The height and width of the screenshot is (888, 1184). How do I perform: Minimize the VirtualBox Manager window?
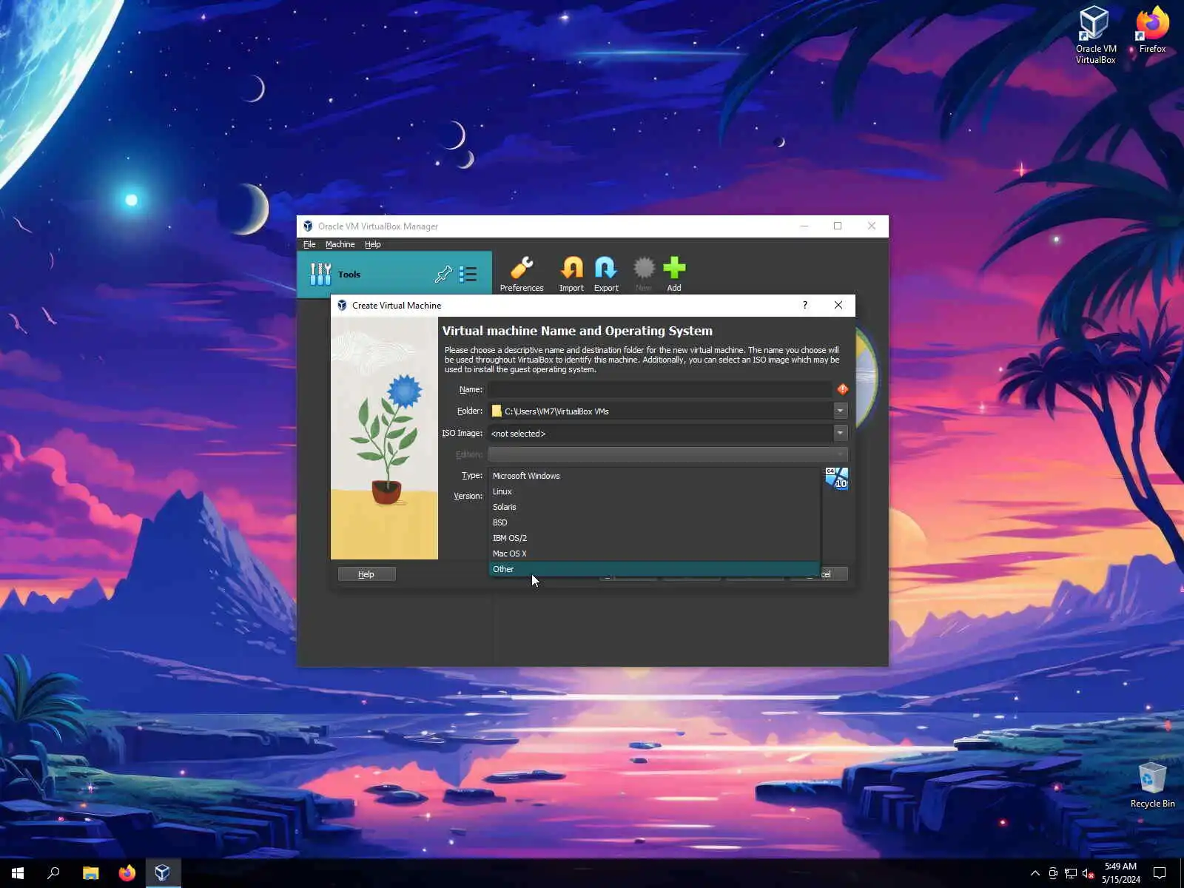coord(804,226)
